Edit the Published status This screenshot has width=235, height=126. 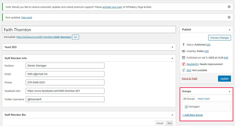(x=208, y=45)
